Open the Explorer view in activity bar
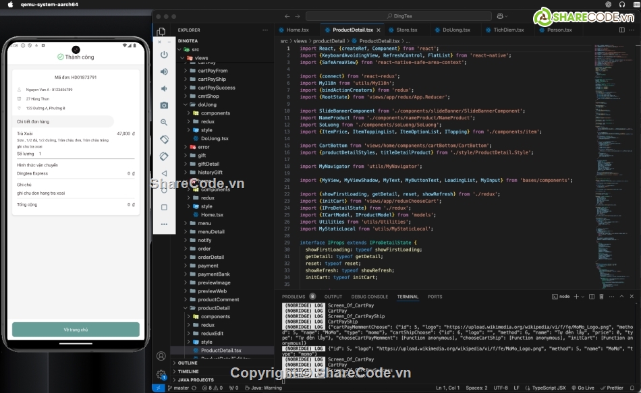641x393 pixels. (x=161, y=32)
